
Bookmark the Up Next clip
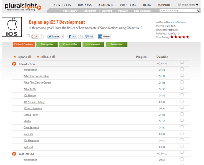pos(182,146)
